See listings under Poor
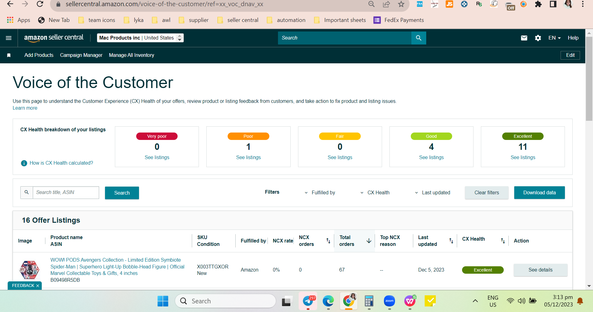This screenshot has height=312, width=593. tap(248, 158)
